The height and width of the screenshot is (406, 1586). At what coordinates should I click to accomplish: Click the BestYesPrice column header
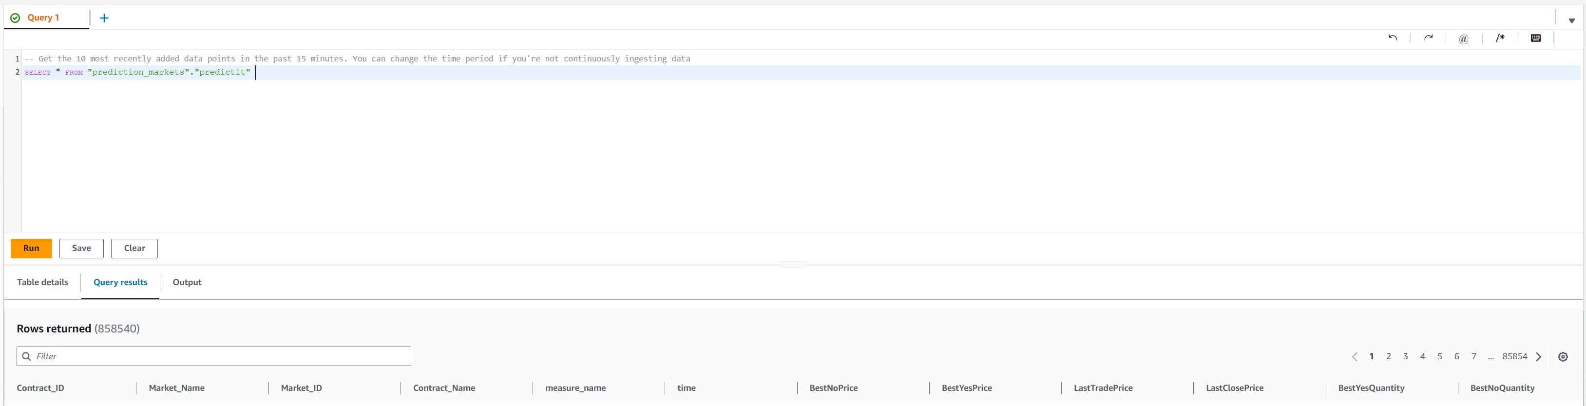(967, 388)
